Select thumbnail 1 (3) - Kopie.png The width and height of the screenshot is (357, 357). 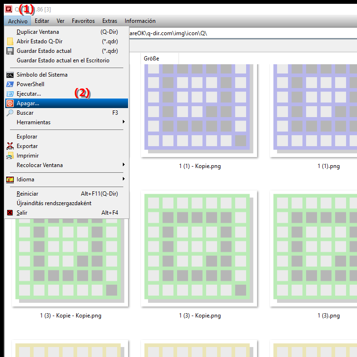[x=199, y=248]
